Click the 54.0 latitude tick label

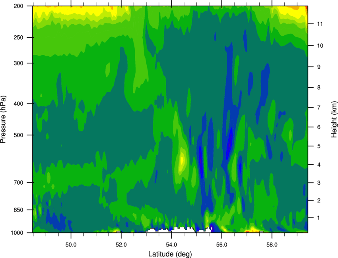171,245
